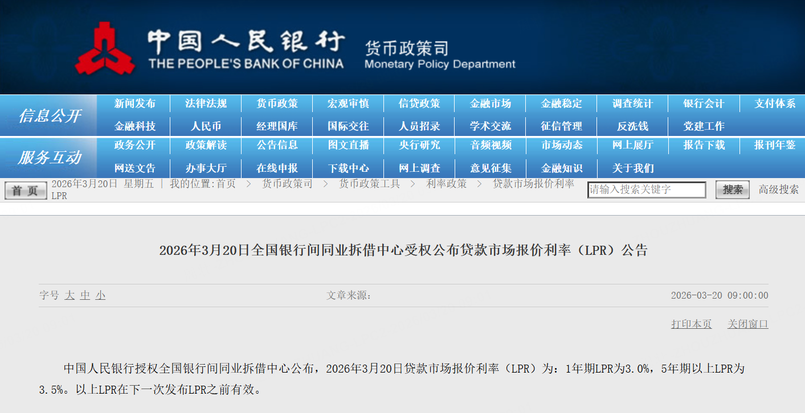Screen dimensions: 805x413
Task: Go to 意见征集 section
Action: pyautogui.click(x=491, y=168)
